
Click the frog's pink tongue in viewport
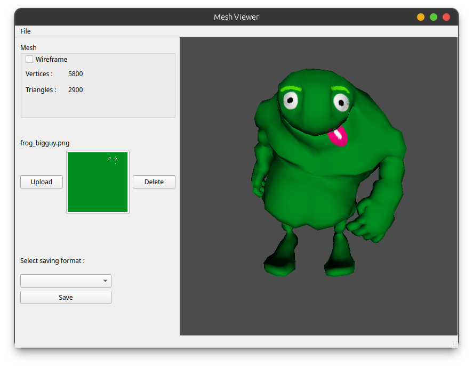339,136
